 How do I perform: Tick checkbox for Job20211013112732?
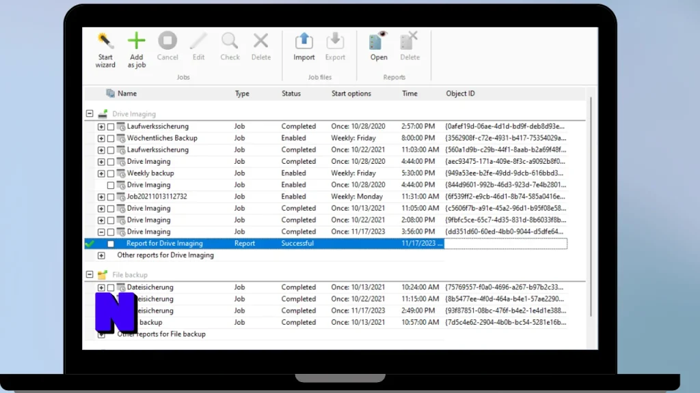(x=111, y=197)
